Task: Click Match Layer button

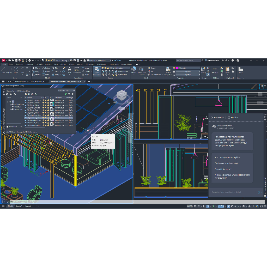Action: pyautogui.click(x=121, y=75)
